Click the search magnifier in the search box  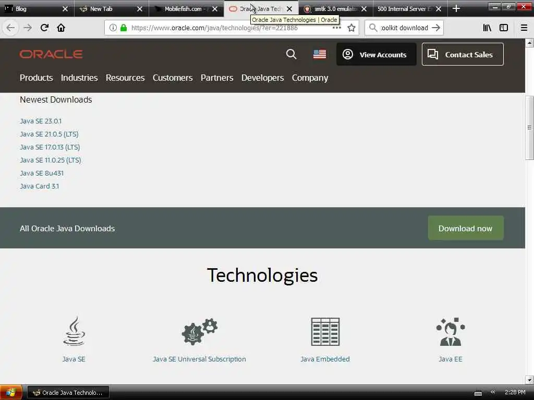coord(373,28)
